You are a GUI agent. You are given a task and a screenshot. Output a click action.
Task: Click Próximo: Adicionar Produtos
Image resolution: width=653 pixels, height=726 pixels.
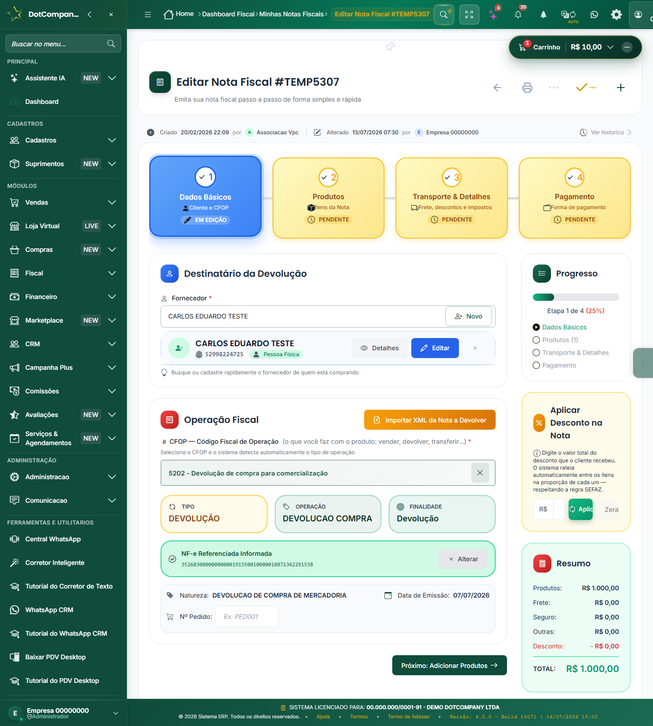tap(449, 665)
